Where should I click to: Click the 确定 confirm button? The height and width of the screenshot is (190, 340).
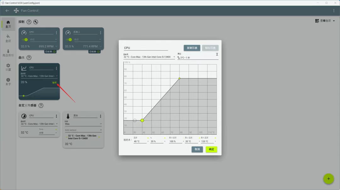click(212, 149)
